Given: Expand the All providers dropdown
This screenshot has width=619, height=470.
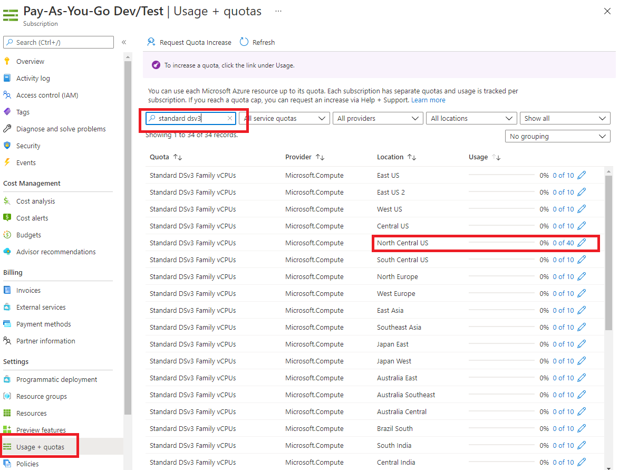Looking at the screenshot, I should tap(378, 119).
